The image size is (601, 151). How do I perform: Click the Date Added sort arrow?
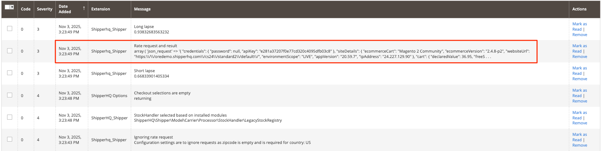(84, 8)
